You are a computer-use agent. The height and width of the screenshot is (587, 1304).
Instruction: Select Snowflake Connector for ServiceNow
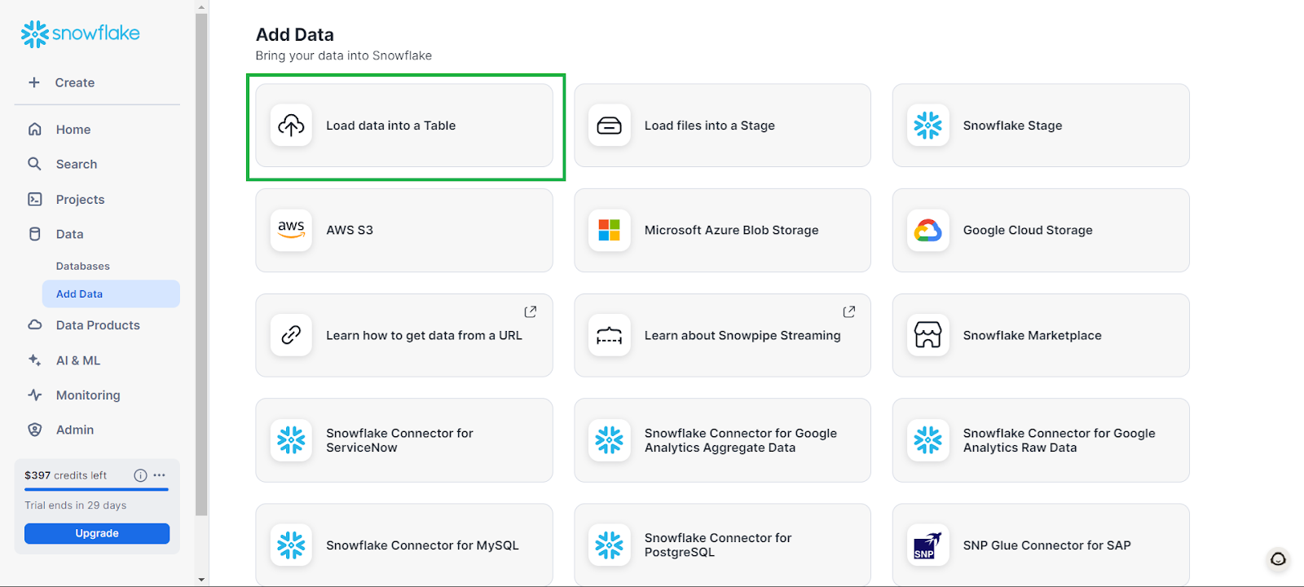[x=404, y=440]
